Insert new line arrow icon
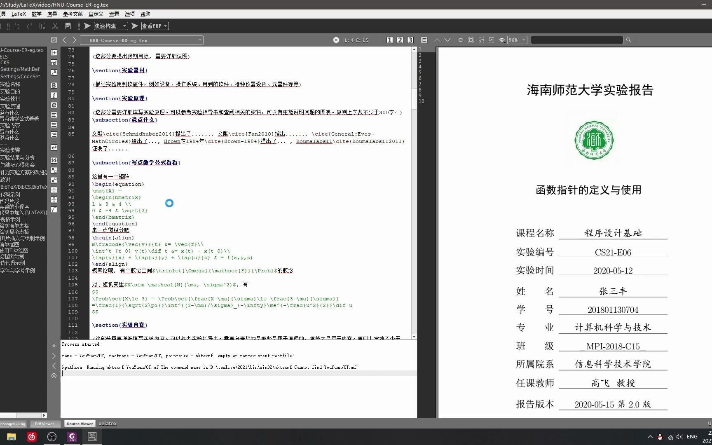Viewport: 712px width, 445px height. pyautogui.click(x=54, y=148)
